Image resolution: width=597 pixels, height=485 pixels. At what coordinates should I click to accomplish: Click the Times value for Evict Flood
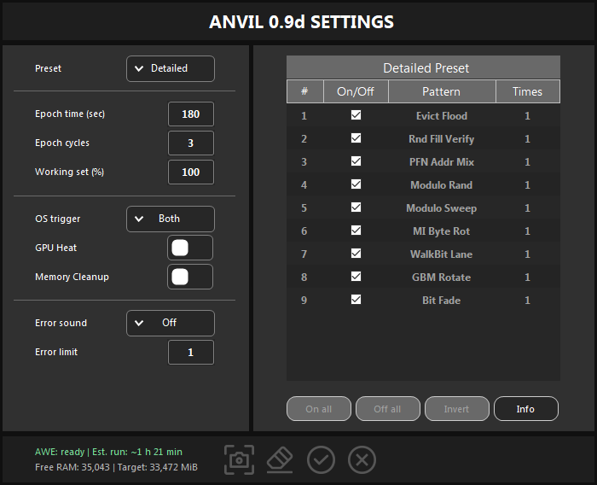[527, 116]
